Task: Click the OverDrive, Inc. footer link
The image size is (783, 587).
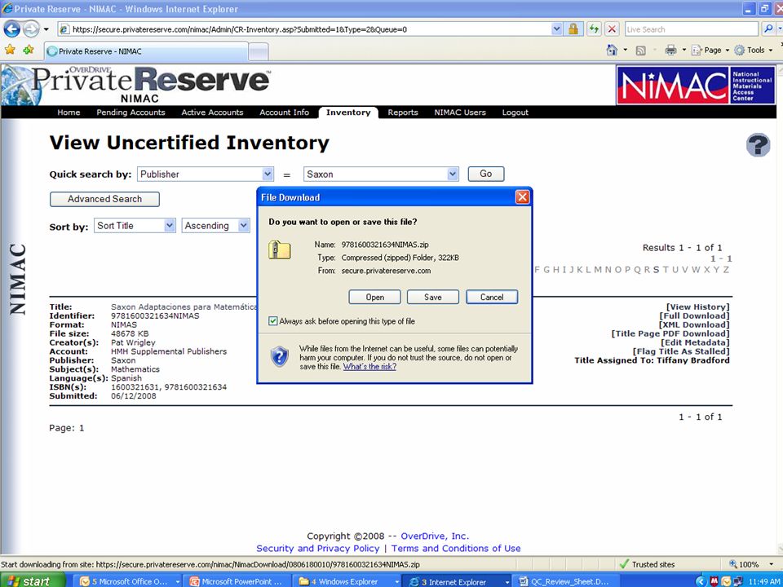Action: pos(435,536)
